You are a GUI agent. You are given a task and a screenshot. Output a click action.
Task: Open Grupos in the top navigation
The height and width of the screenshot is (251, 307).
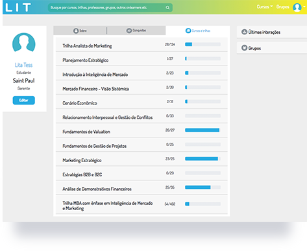tap(282, 6)
